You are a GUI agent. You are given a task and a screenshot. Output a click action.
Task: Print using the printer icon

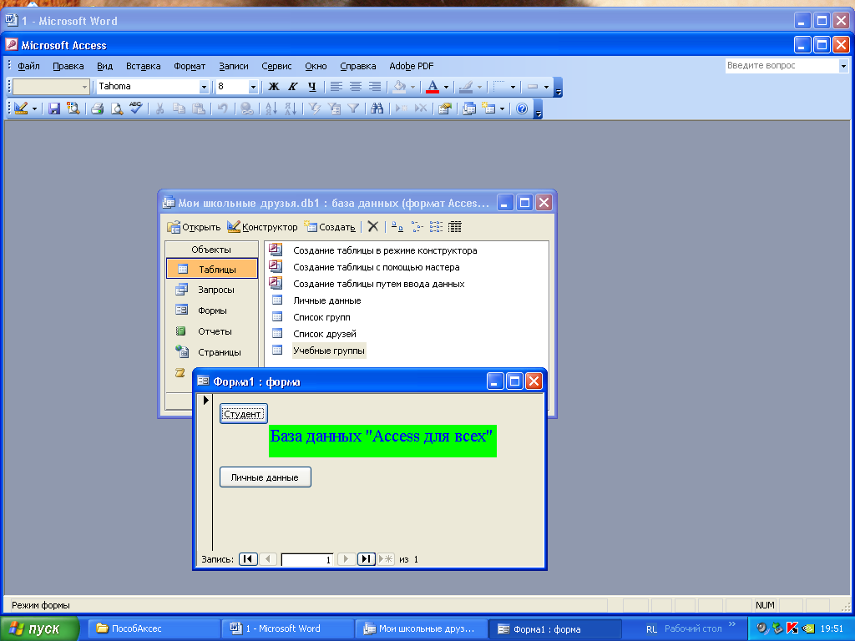98,109
